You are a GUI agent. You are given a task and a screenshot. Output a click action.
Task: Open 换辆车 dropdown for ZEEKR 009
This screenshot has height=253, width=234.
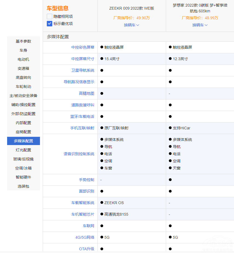point(132,25)
